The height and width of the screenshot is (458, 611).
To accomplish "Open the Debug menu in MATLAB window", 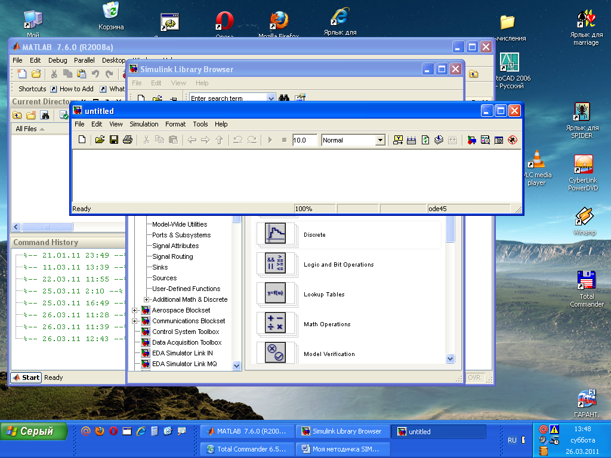I will [58, 60].
